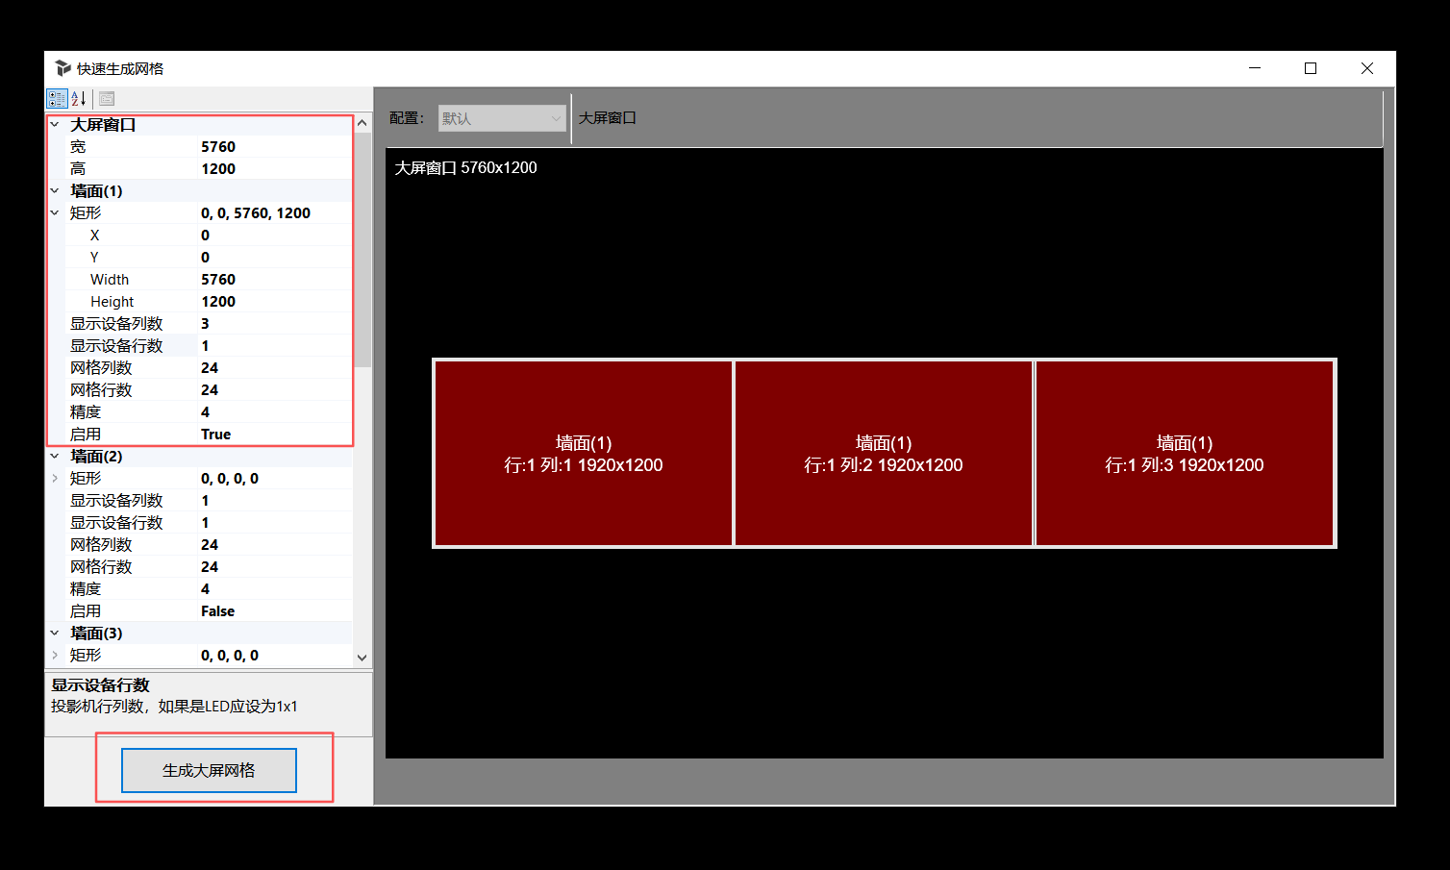
Task: Click the property grid scrollbar thumb
Action: 362,250
